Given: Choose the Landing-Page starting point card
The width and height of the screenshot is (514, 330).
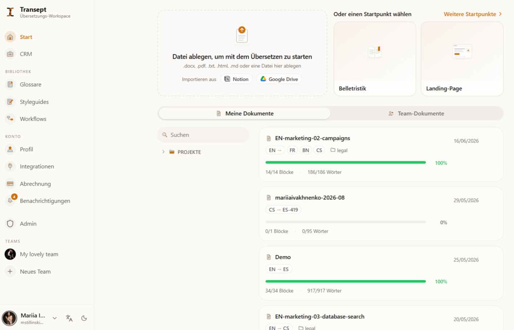Looking at the screenshot, I should [x=462, y=59].
